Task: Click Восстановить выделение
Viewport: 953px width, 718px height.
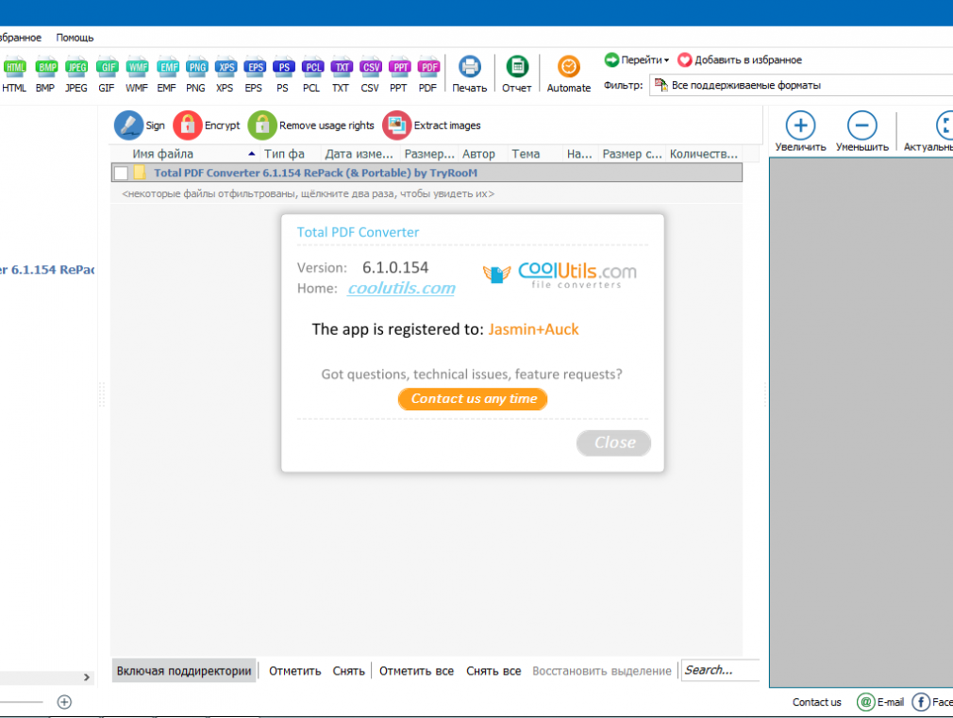Action: (x=602, y=671)
